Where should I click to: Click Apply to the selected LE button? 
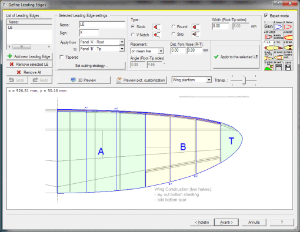[x=236, y=57]
